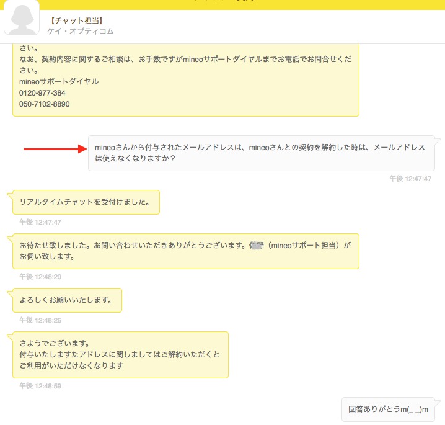Select the 【チャット担当】 operator title
This screenshot has height=425, width=445.
pyautogui.click(x=72, y=20)
